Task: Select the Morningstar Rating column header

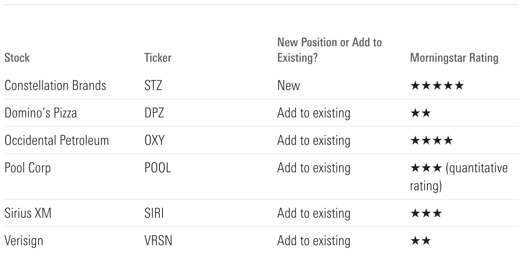Action: (x=454, y=58)
